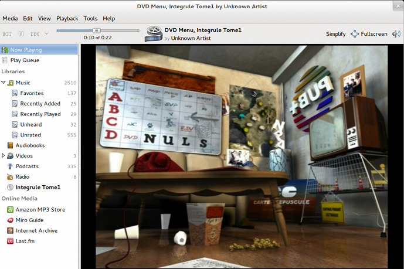The width and height of the screenshot is (404, 269).
Task: Open the Playback menu
Action: (x=67, y=19)
